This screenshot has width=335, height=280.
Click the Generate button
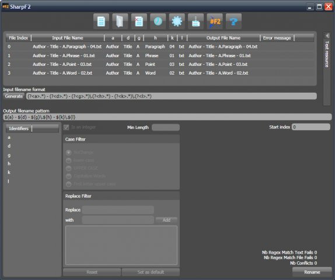pos(14,96)
